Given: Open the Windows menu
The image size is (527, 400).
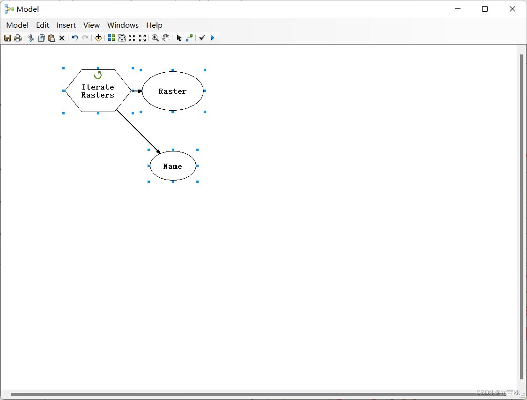Looking at the screenshot, I should (123, 25).
